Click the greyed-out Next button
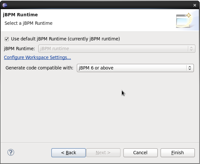This screenshot has height=164, width=200. click(103, 153)
